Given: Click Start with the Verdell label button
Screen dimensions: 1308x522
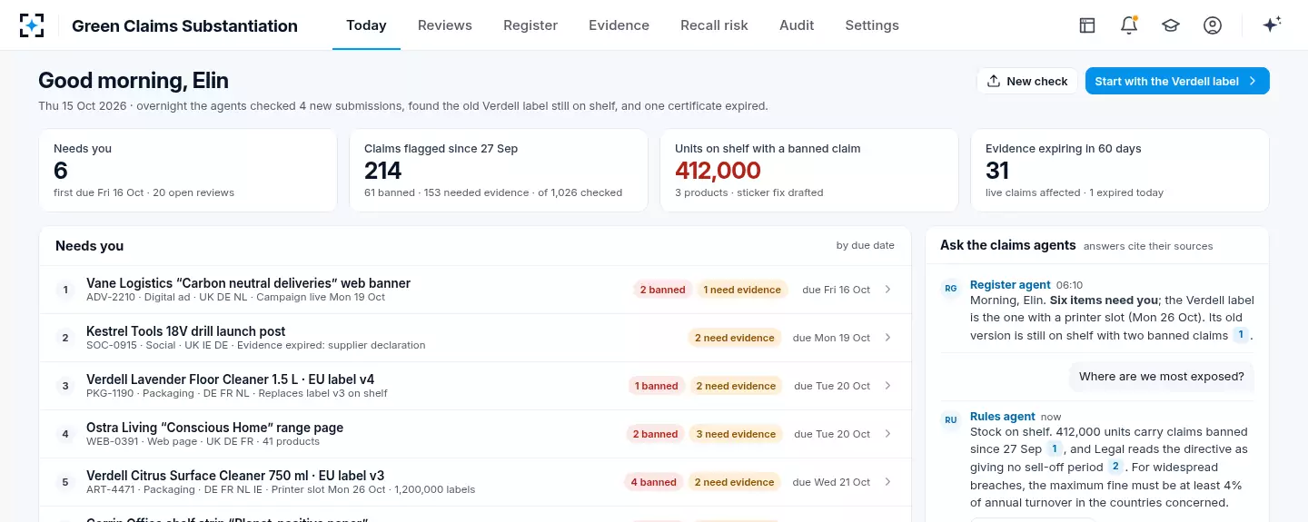Looking at the screenshot, I should (x=1177, y=81).
